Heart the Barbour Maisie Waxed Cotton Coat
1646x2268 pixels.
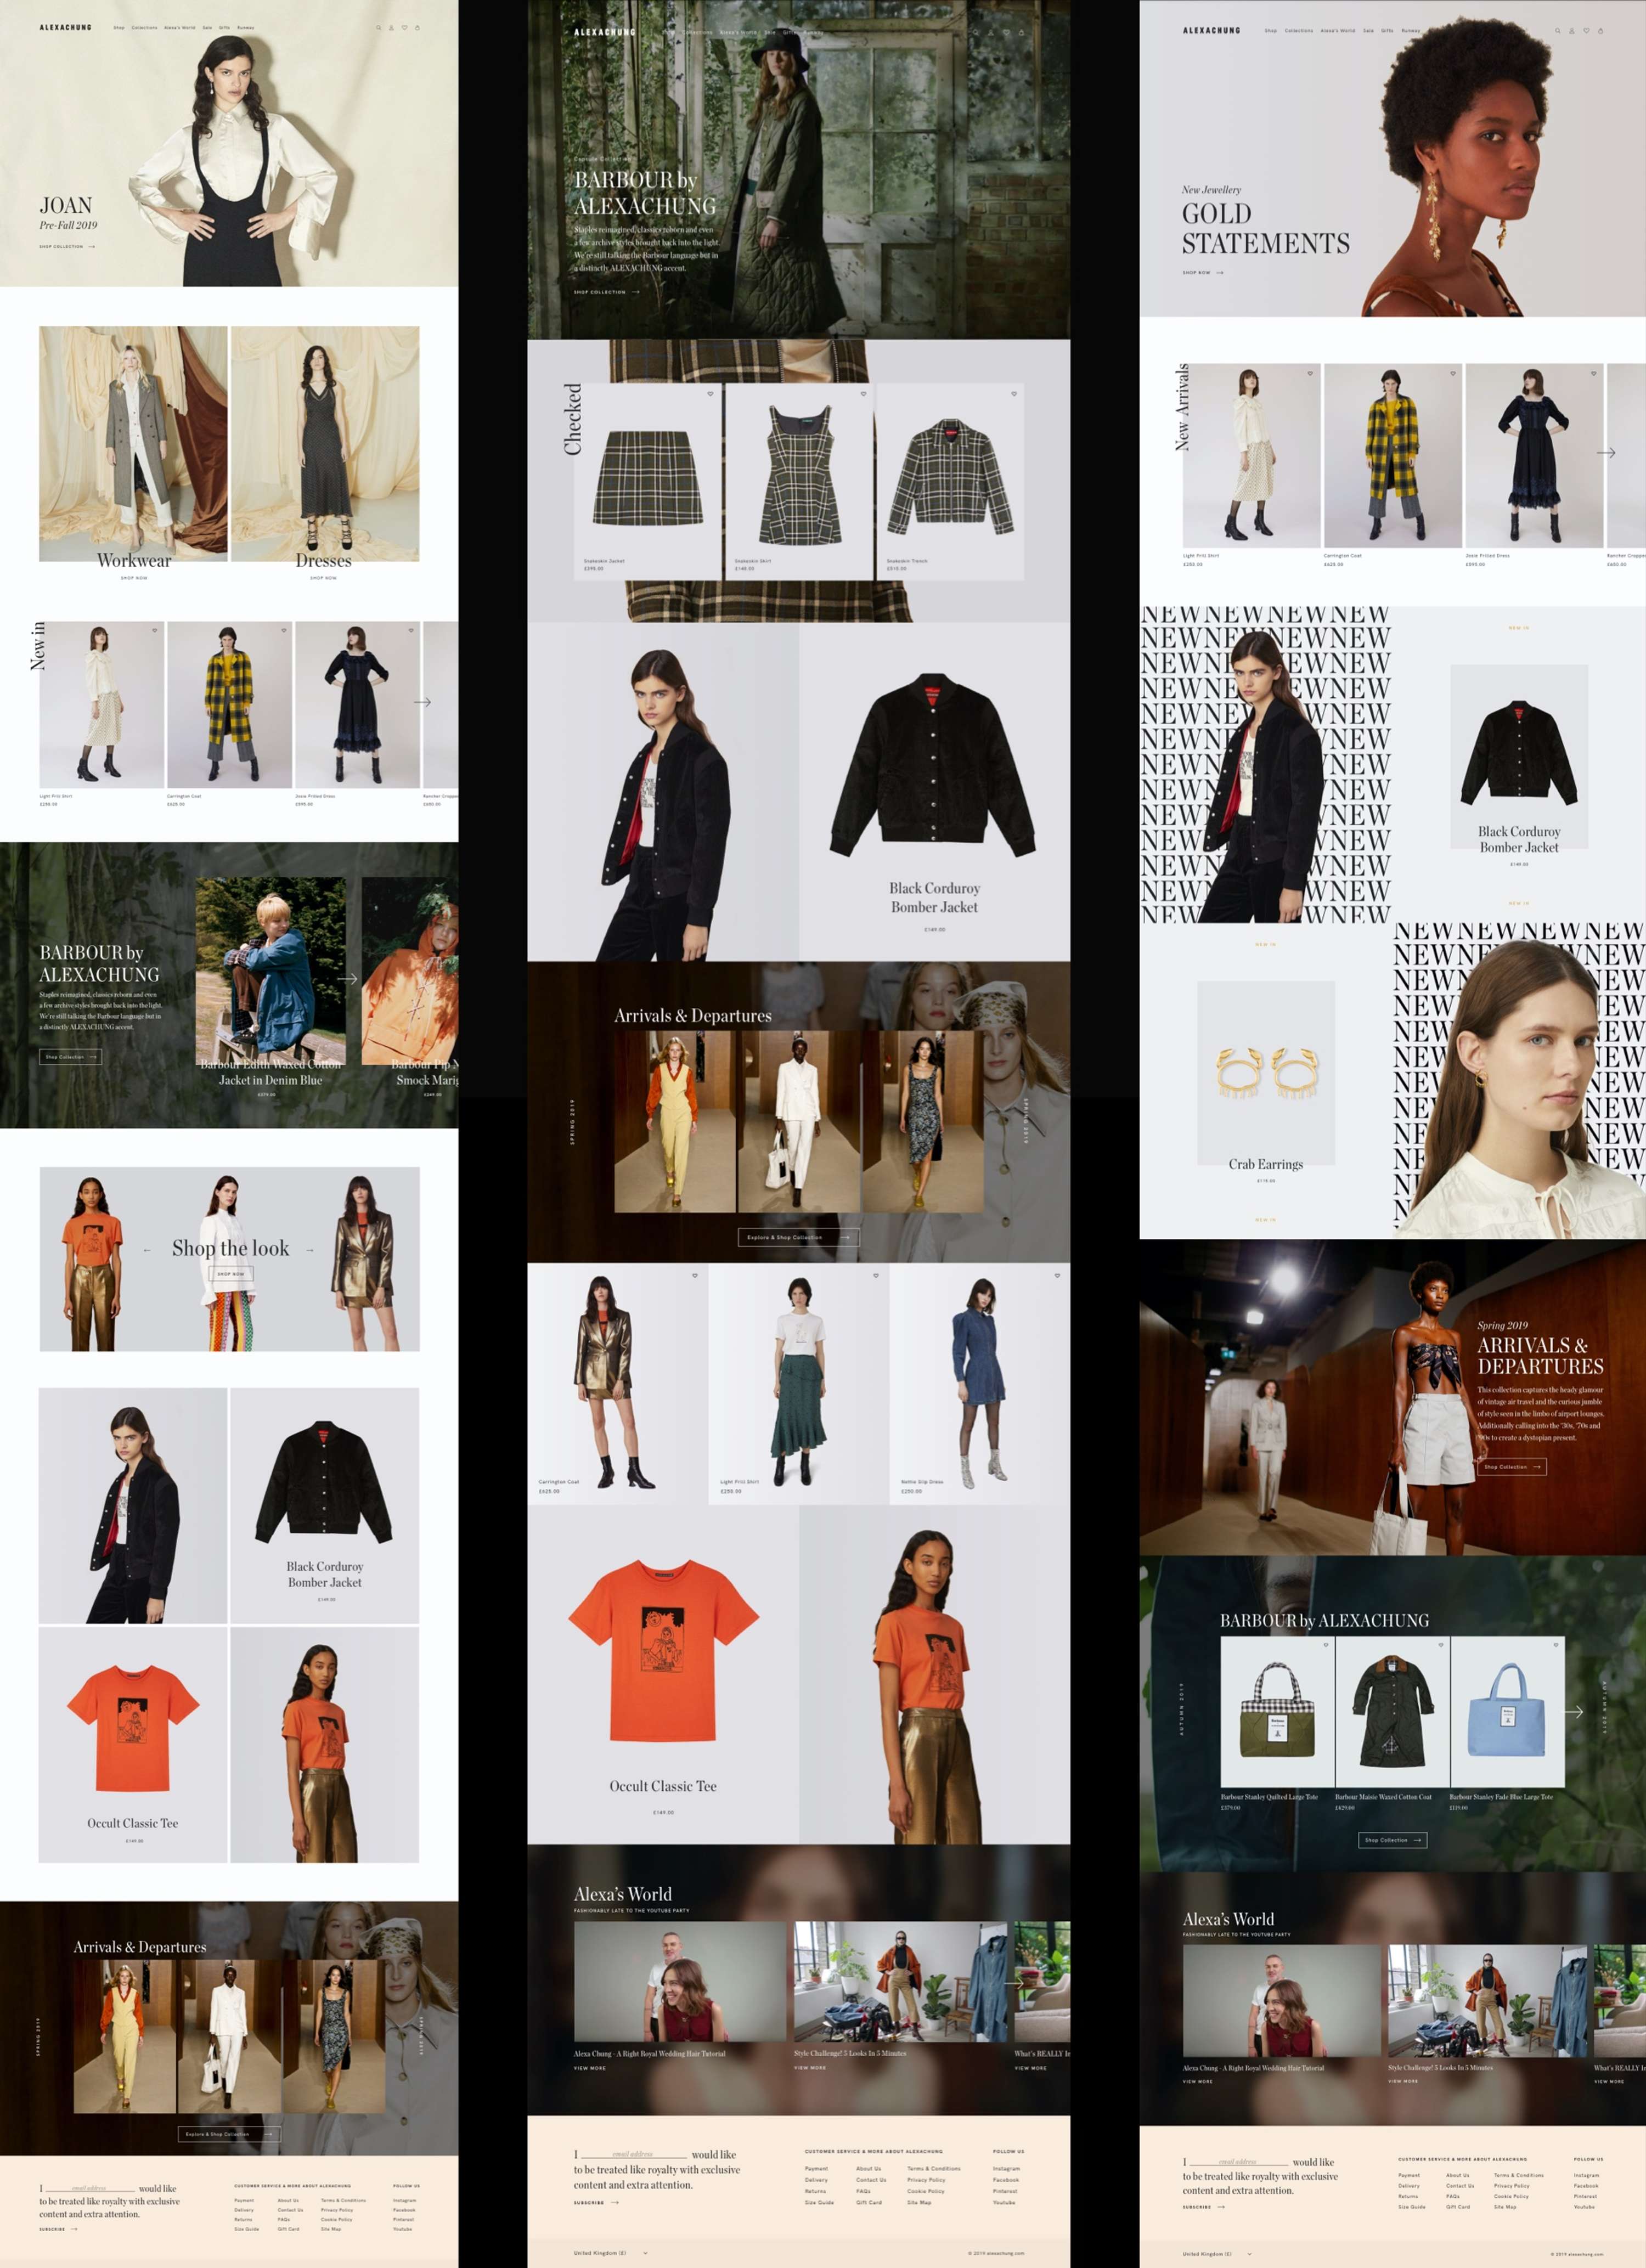(x=1441, y=1645)
